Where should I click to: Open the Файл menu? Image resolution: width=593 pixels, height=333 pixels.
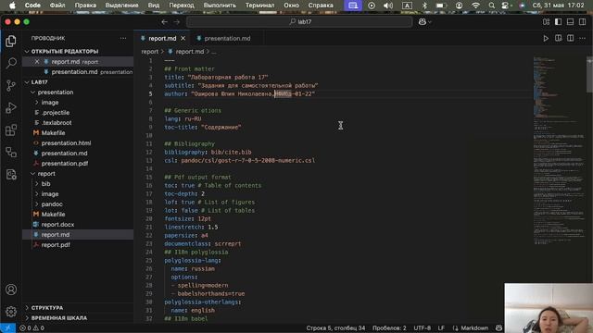point(57,6)
